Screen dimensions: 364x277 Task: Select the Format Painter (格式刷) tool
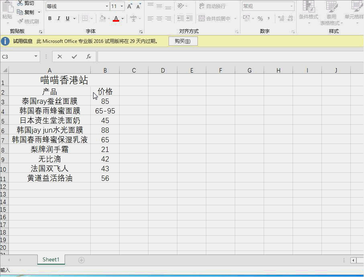click(x=28, y=21)
